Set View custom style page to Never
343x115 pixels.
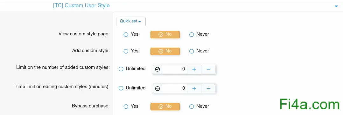point(199,34)
